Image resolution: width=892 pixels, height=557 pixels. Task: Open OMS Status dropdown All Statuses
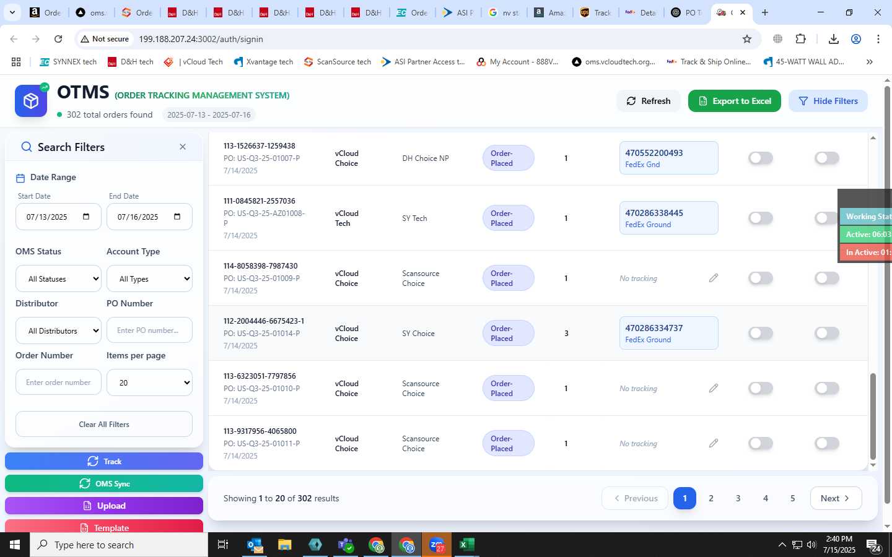click(58, 278)
